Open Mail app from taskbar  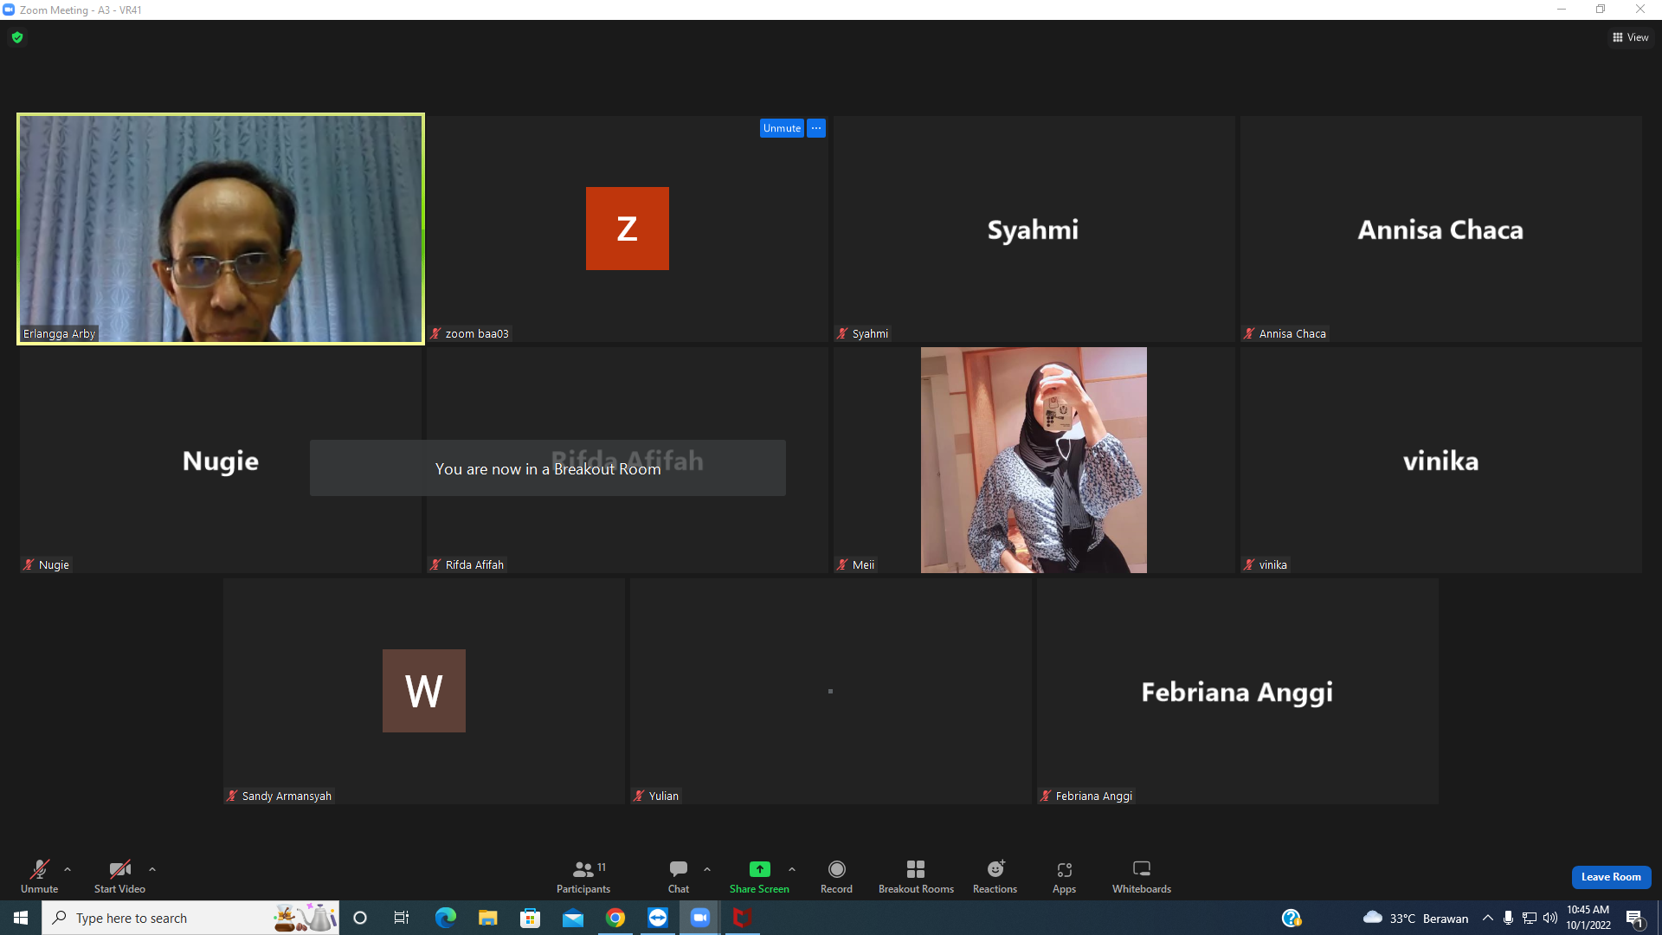[572, 918]
